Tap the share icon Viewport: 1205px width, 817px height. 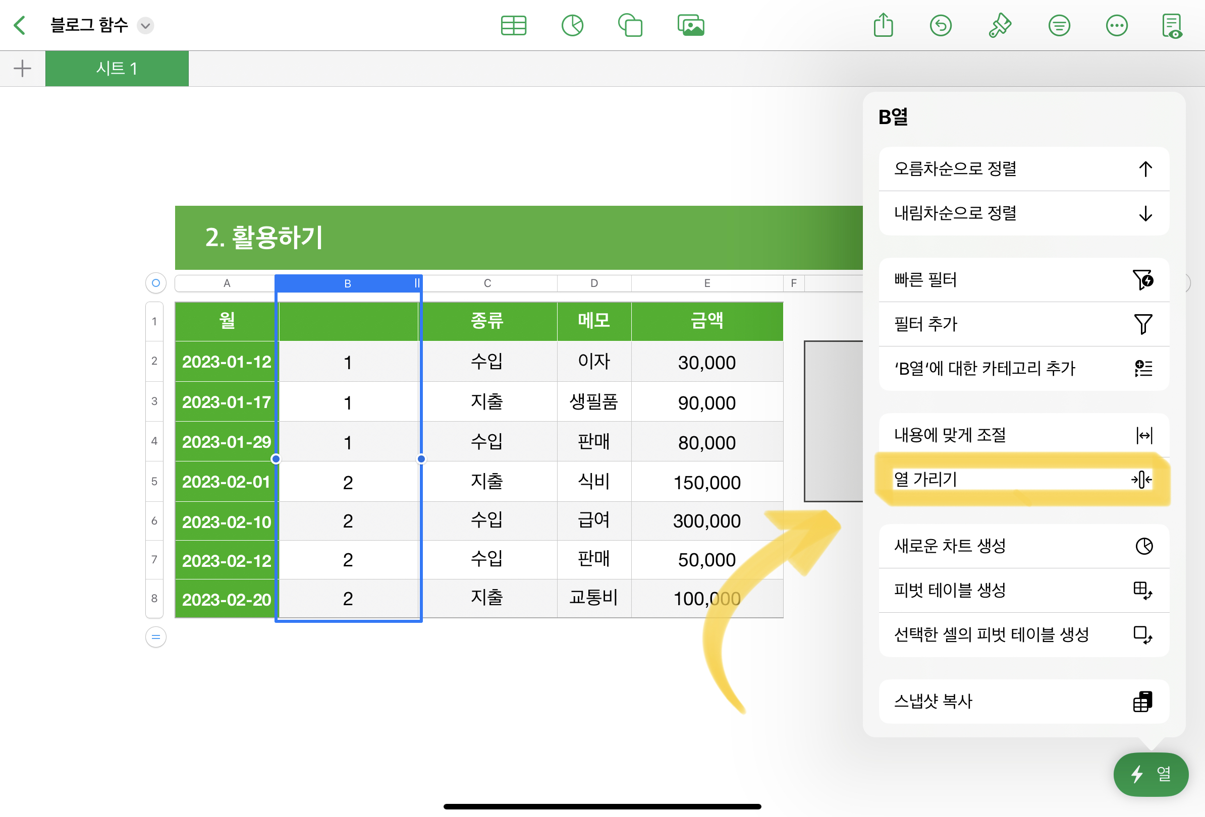(883, 25)
